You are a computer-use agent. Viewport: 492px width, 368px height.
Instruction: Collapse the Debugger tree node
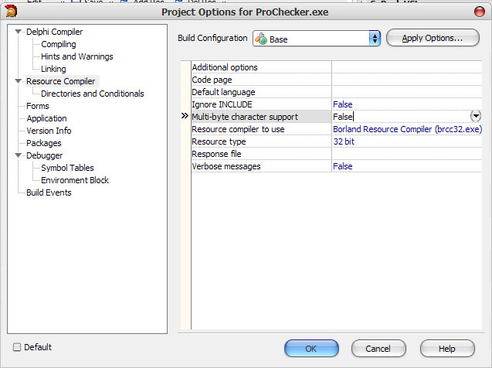pos(19,155)
